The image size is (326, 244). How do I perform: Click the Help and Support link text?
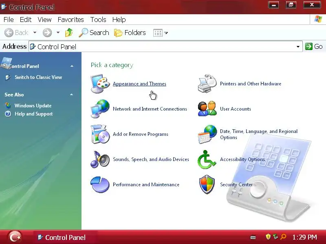34,114
